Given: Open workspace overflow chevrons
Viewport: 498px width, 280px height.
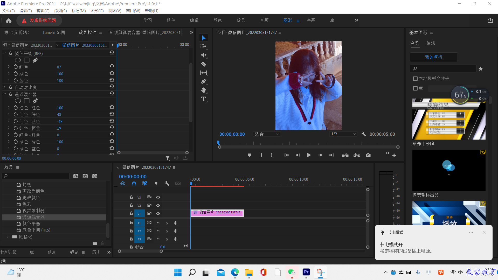Looking at the screenshot, I should (x=357, y=20).
